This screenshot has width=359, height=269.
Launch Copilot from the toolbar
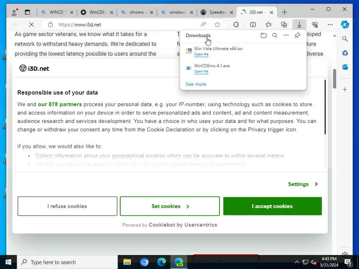point(345,25)
